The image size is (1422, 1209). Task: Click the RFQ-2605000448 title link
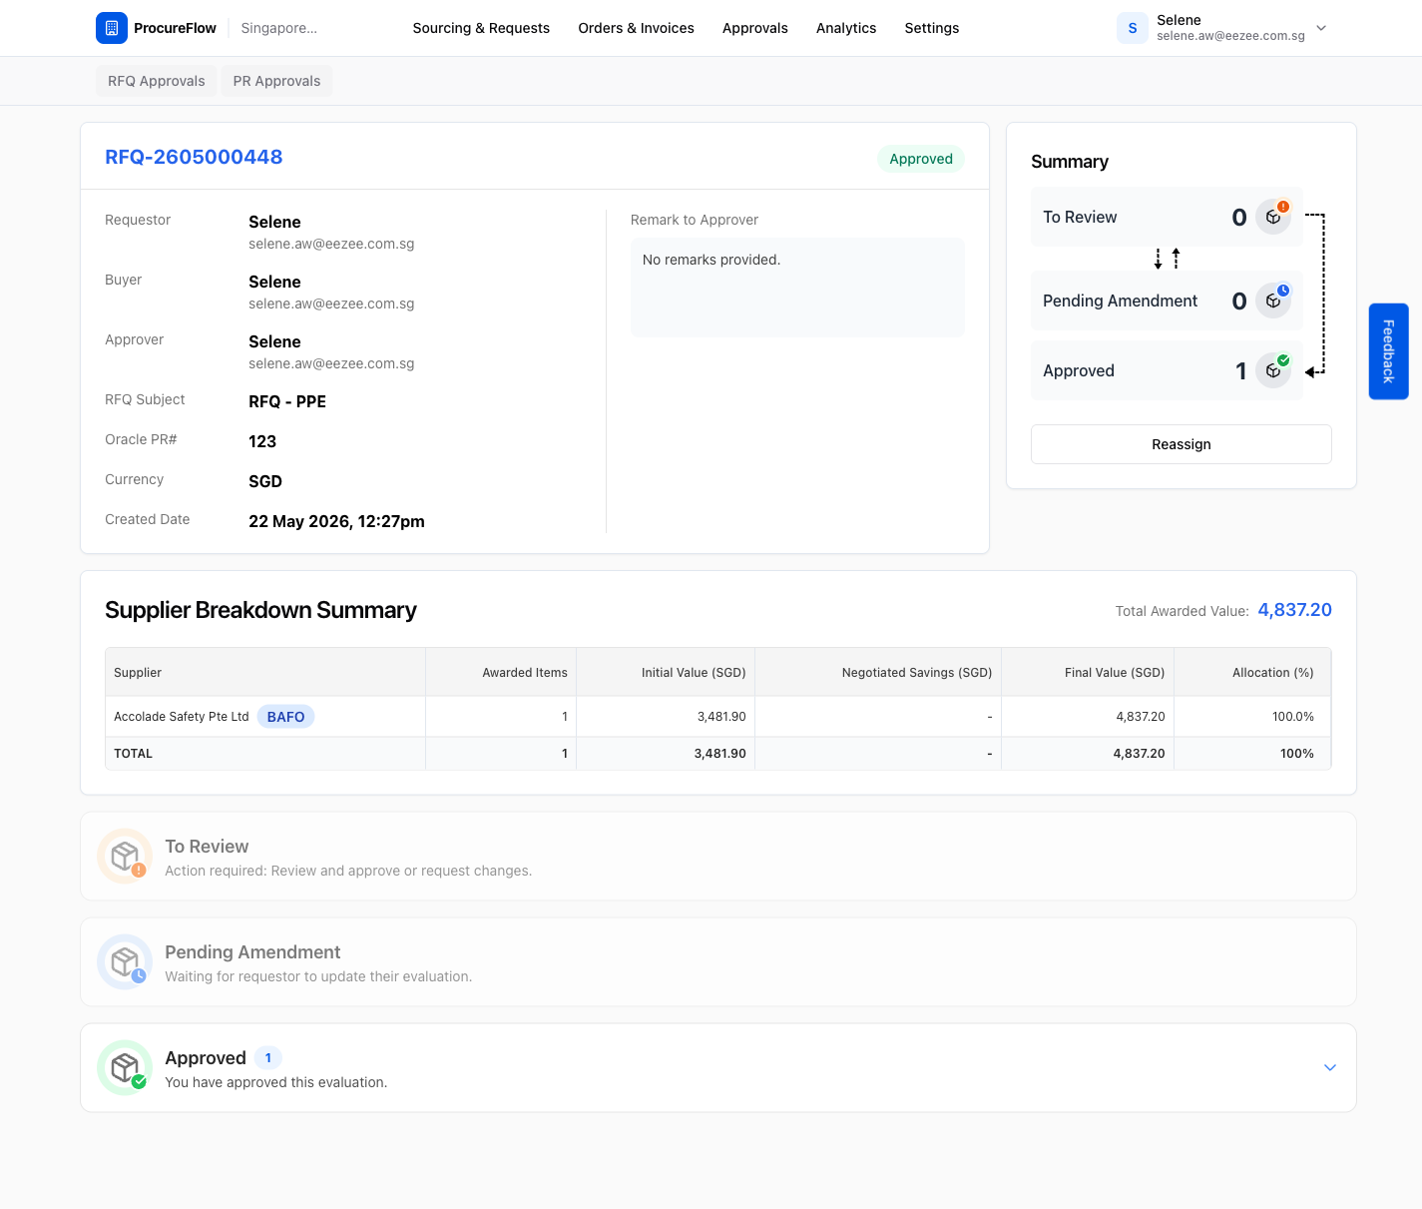point(194,157)
